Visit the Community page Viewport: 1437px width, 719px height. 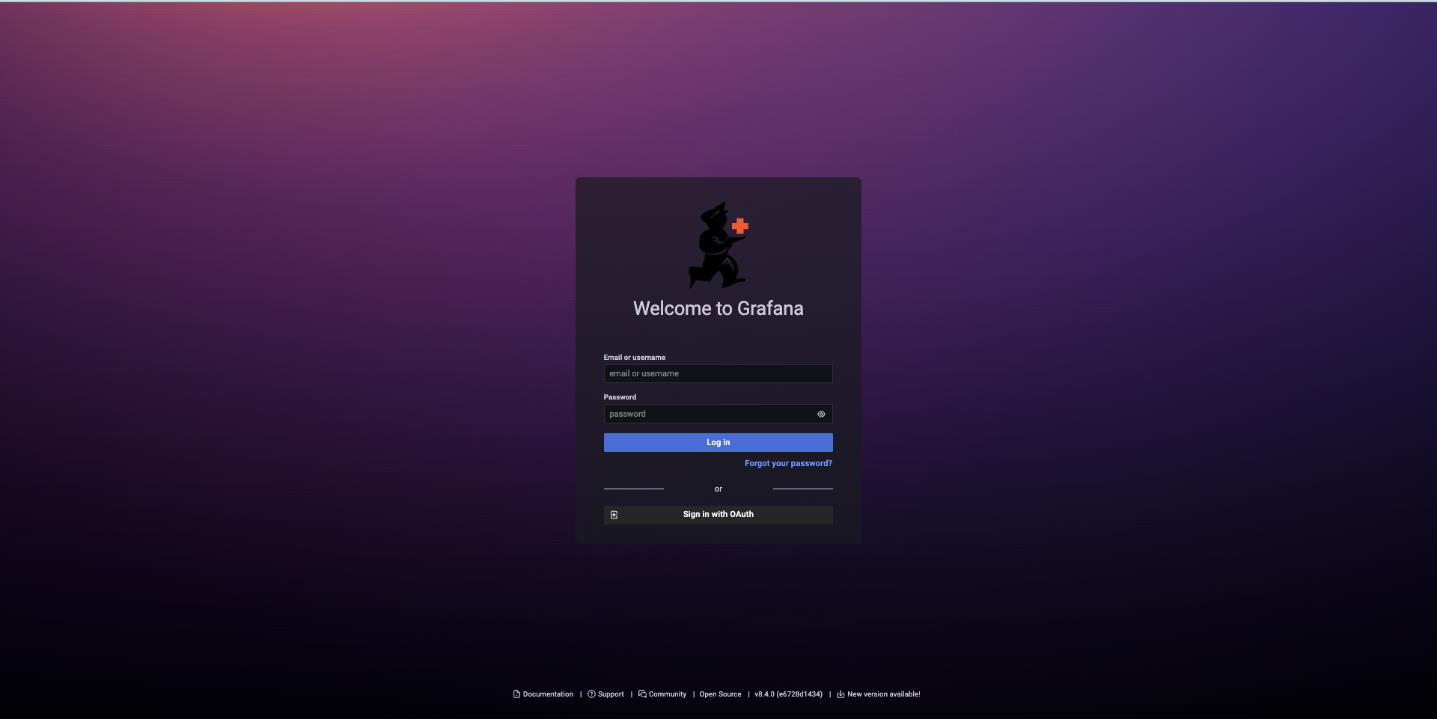click(667, 694)
